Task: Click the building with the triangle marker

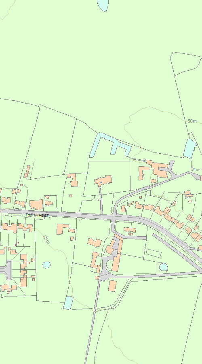Action: point(103,180)
